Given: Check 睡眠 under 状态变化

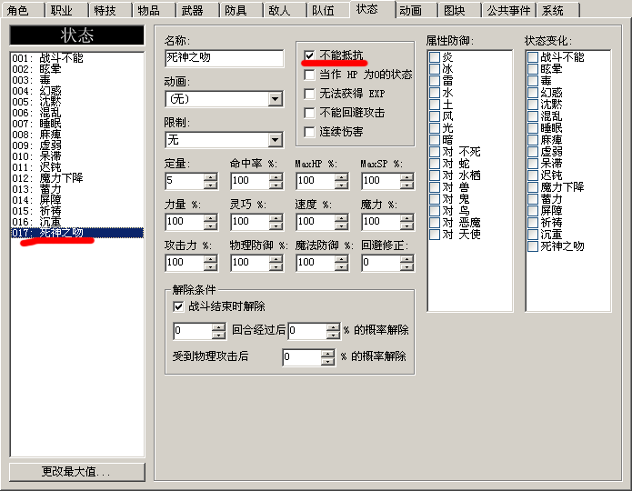Looking at the screenshot, I should (533, 128).
